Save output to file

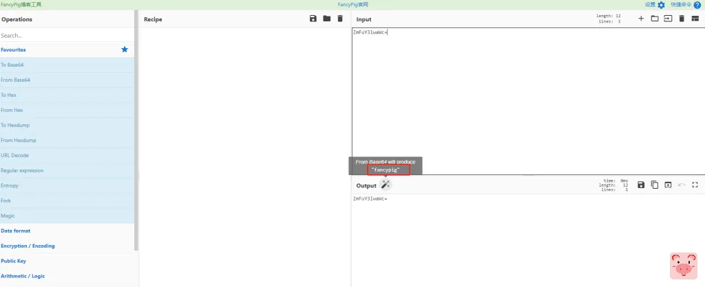coord(641,185)
